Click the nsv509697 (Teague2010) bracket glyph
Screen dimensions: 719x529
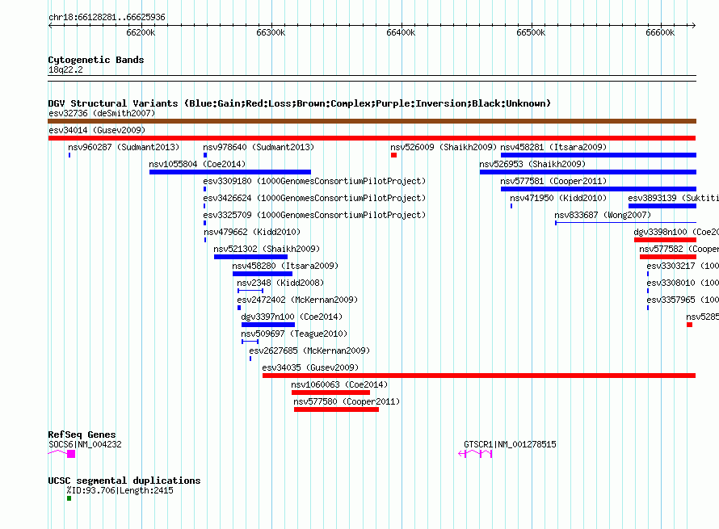point(250,342)
